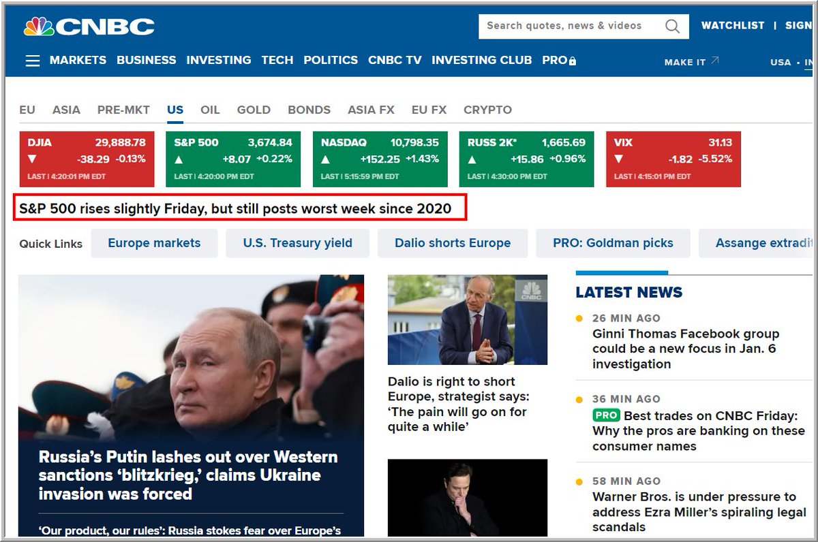Switch to the EU FX tab
The width and height of the screenshot is (818, 542).
(429, 110)
